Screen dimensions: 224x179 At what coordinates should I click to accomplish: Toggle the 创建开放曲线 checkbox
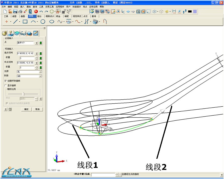click(x=6, y=81)
